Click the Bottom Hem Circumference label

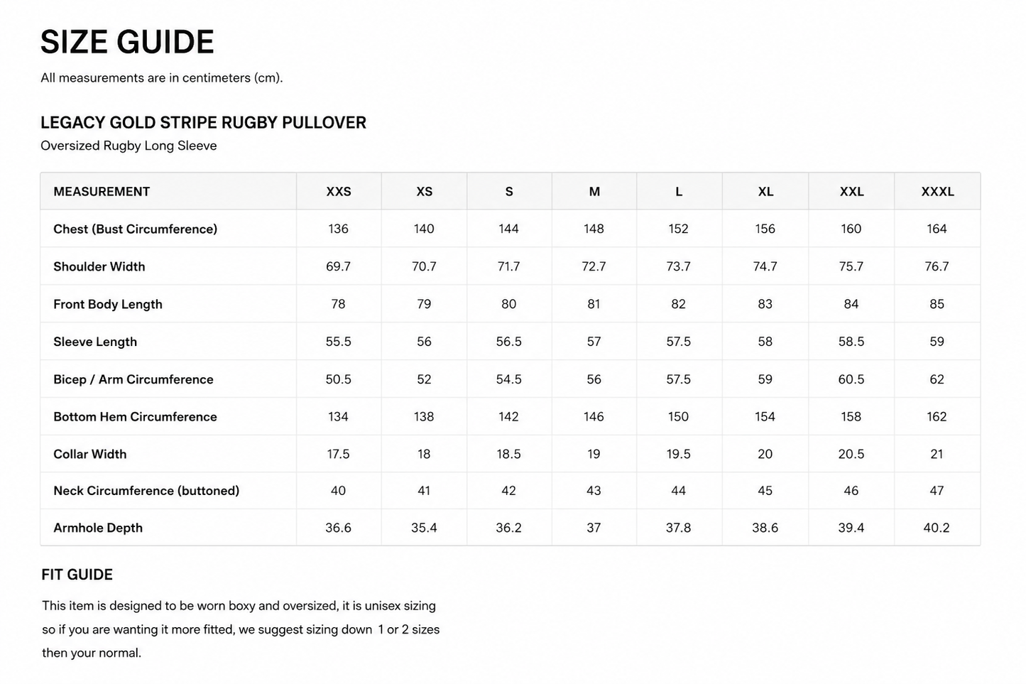[x=135, y=417]
